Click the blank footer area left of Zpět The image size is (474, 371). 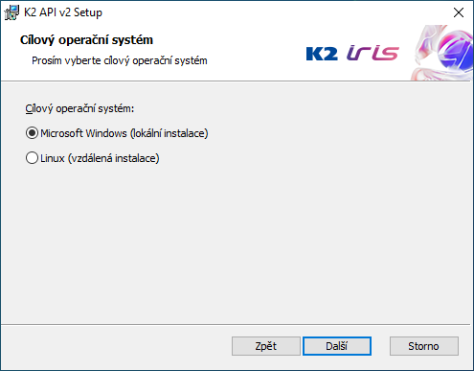(x=115, y=346)
